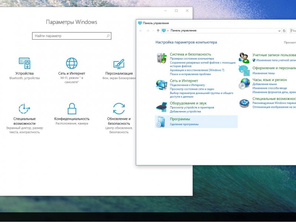Open the Network & Internet globe icon in Settings
Screen dimensions: 296x222
tap(72, 63)
